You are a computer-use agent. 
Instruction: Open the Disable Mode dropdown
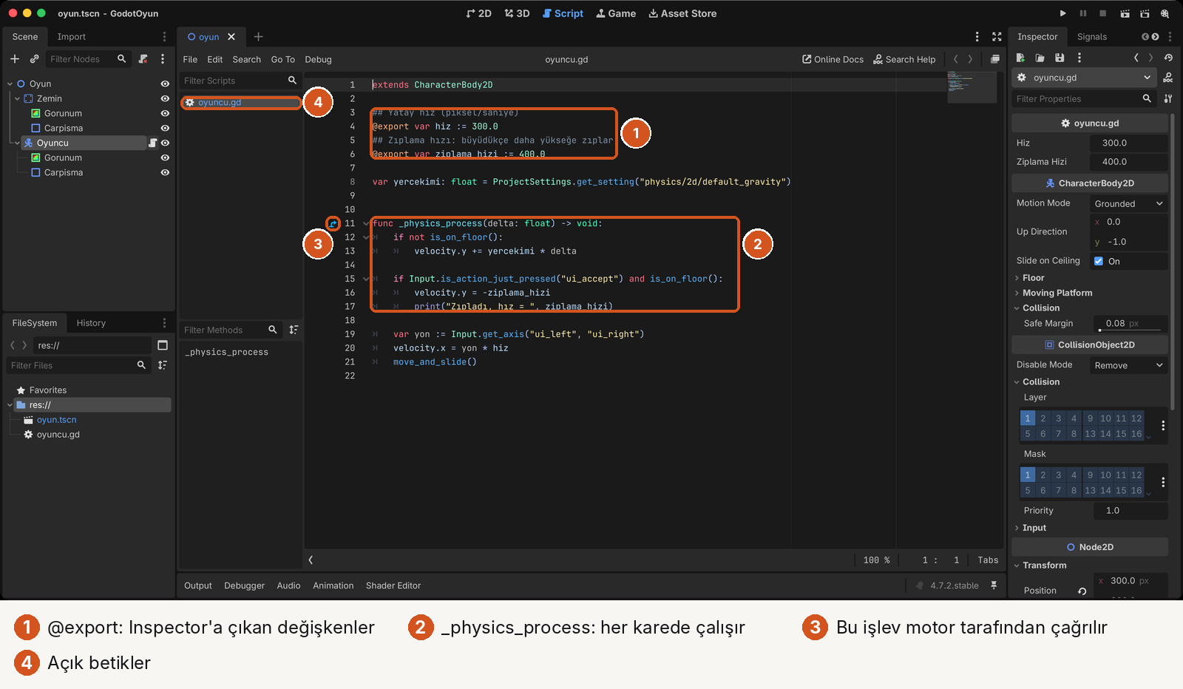click(x=1128, y=365)
